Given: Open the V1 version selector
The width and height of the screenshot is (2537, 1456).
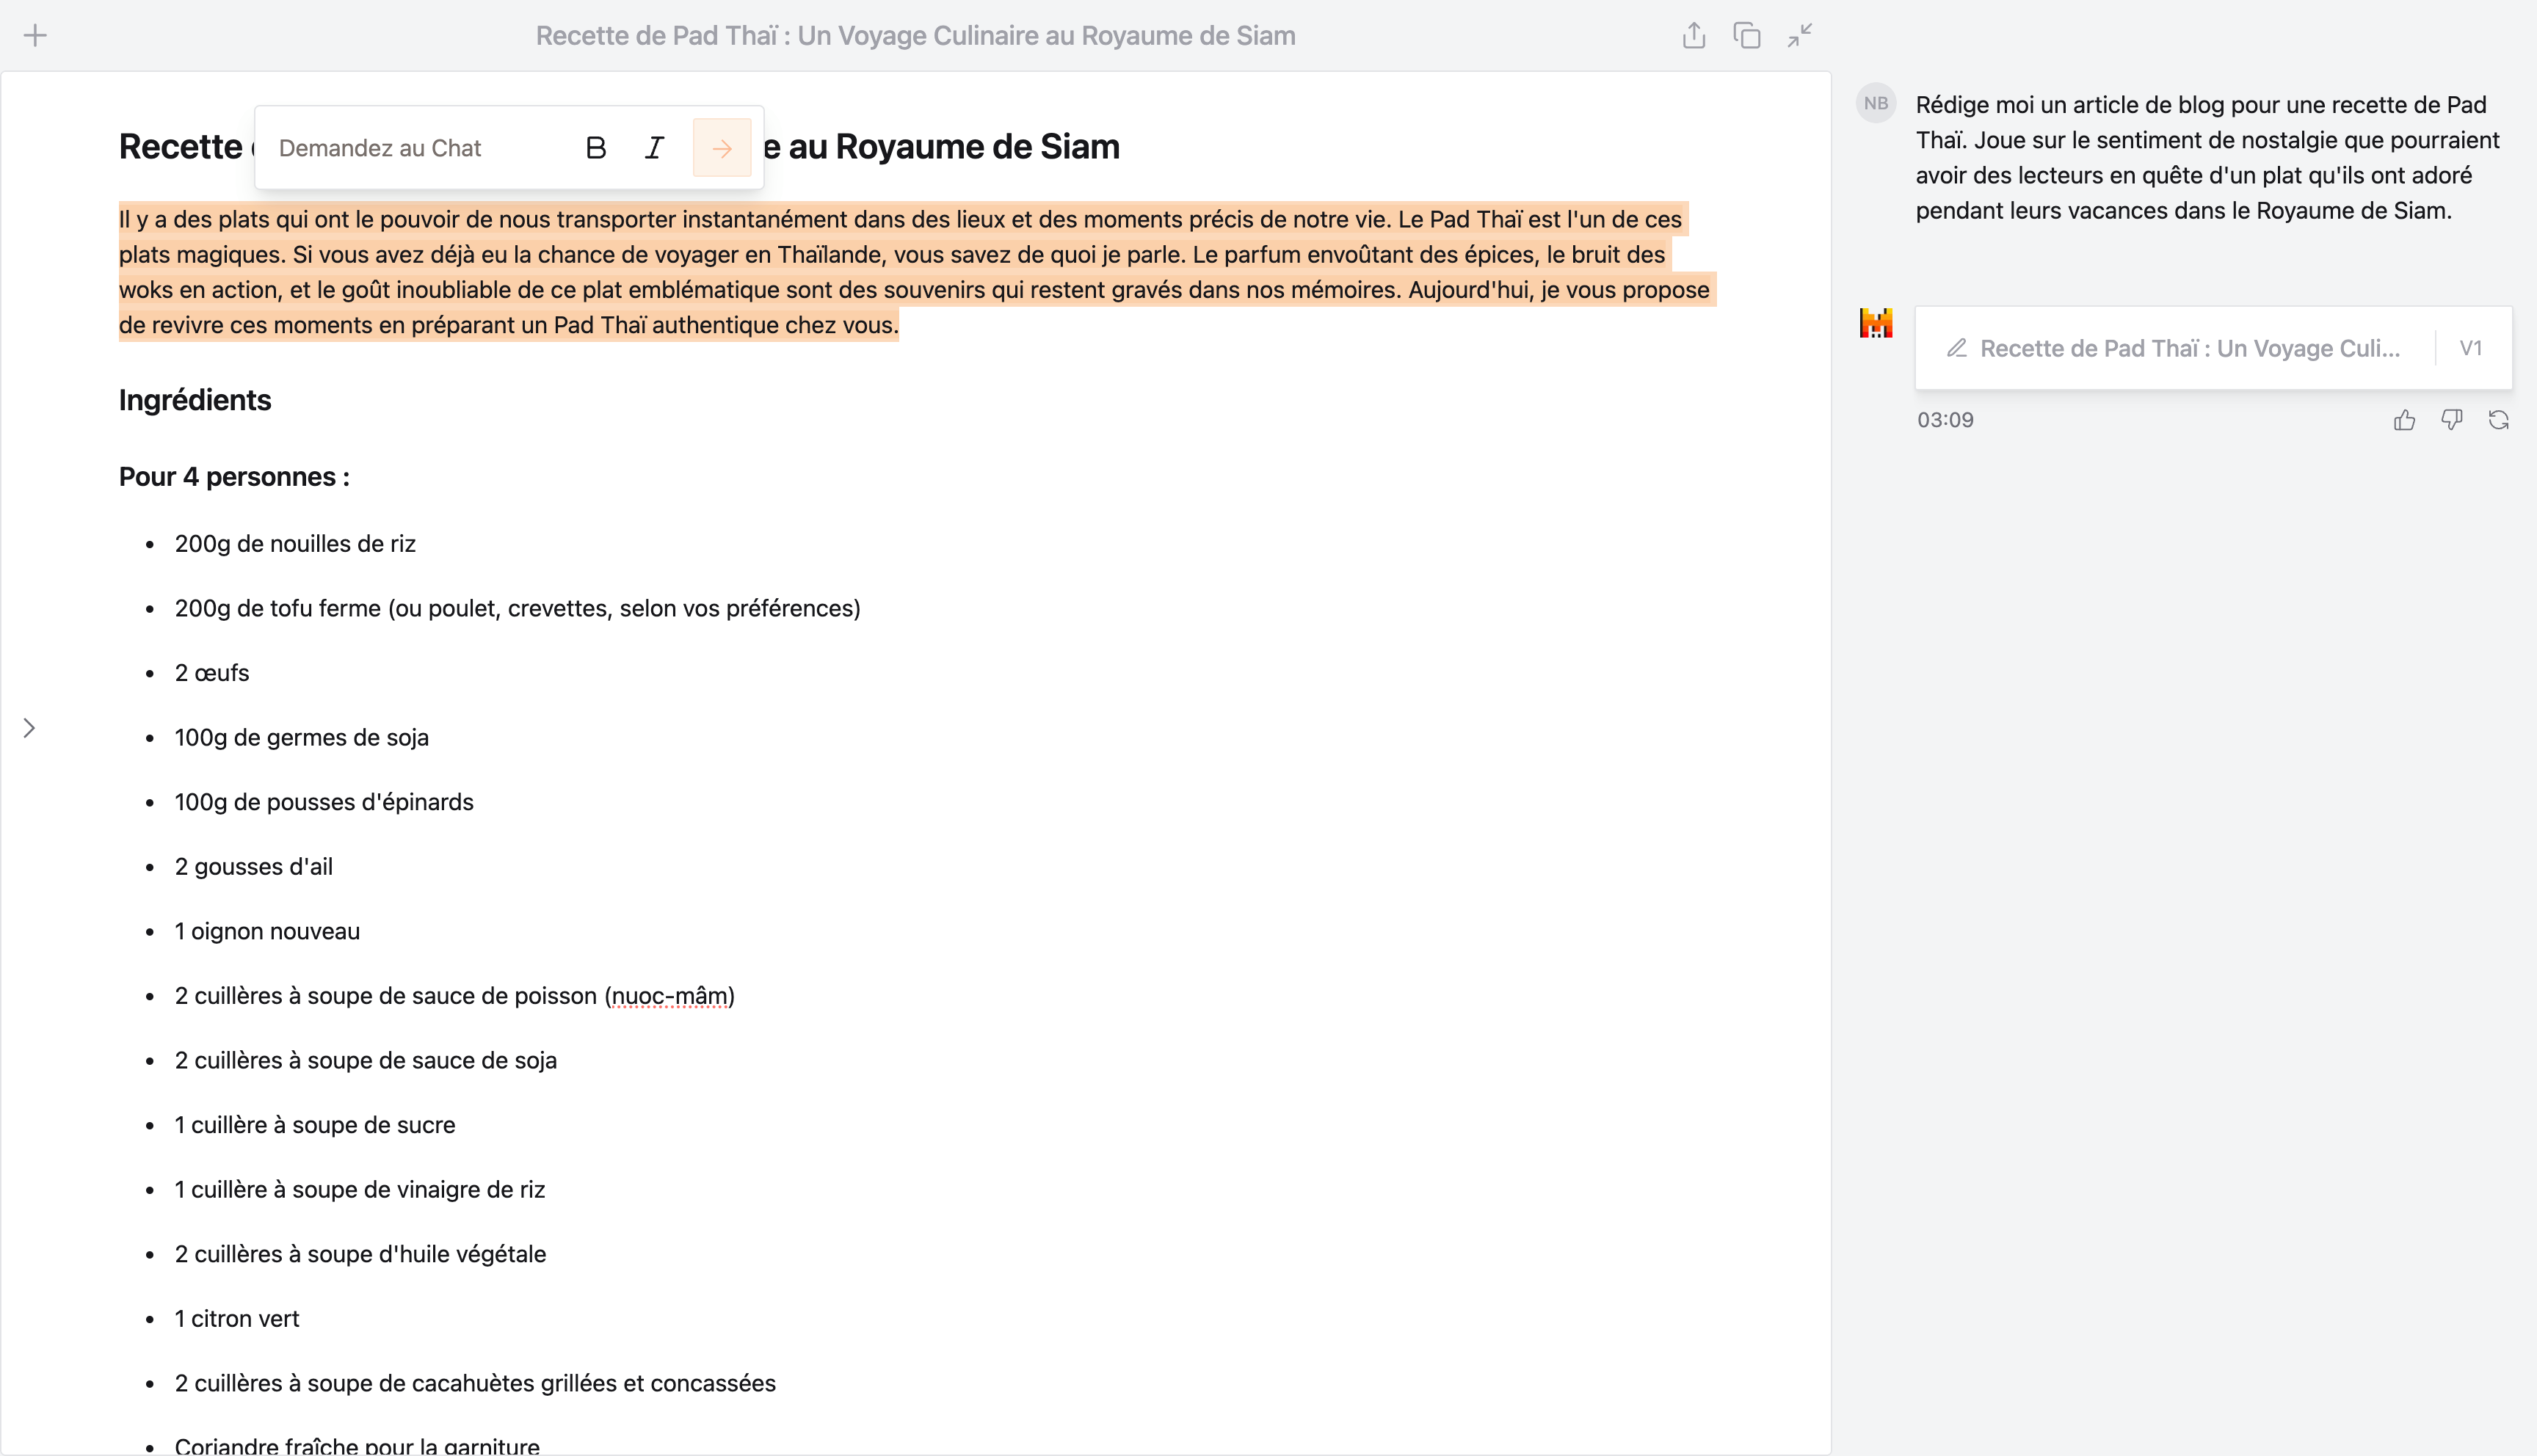Looking at the screenshot, I should point(2472,348).
